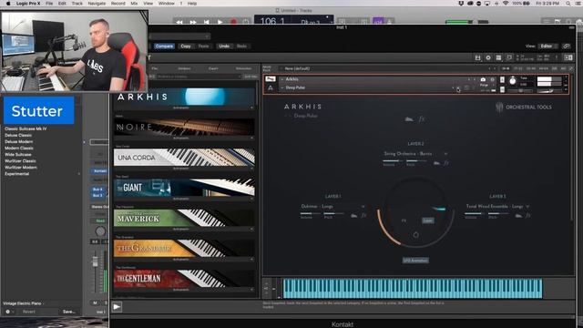Click the envelope shape icon of Layer 2
583x328 pixels.
pyautogui.click(x=436, y=163)
